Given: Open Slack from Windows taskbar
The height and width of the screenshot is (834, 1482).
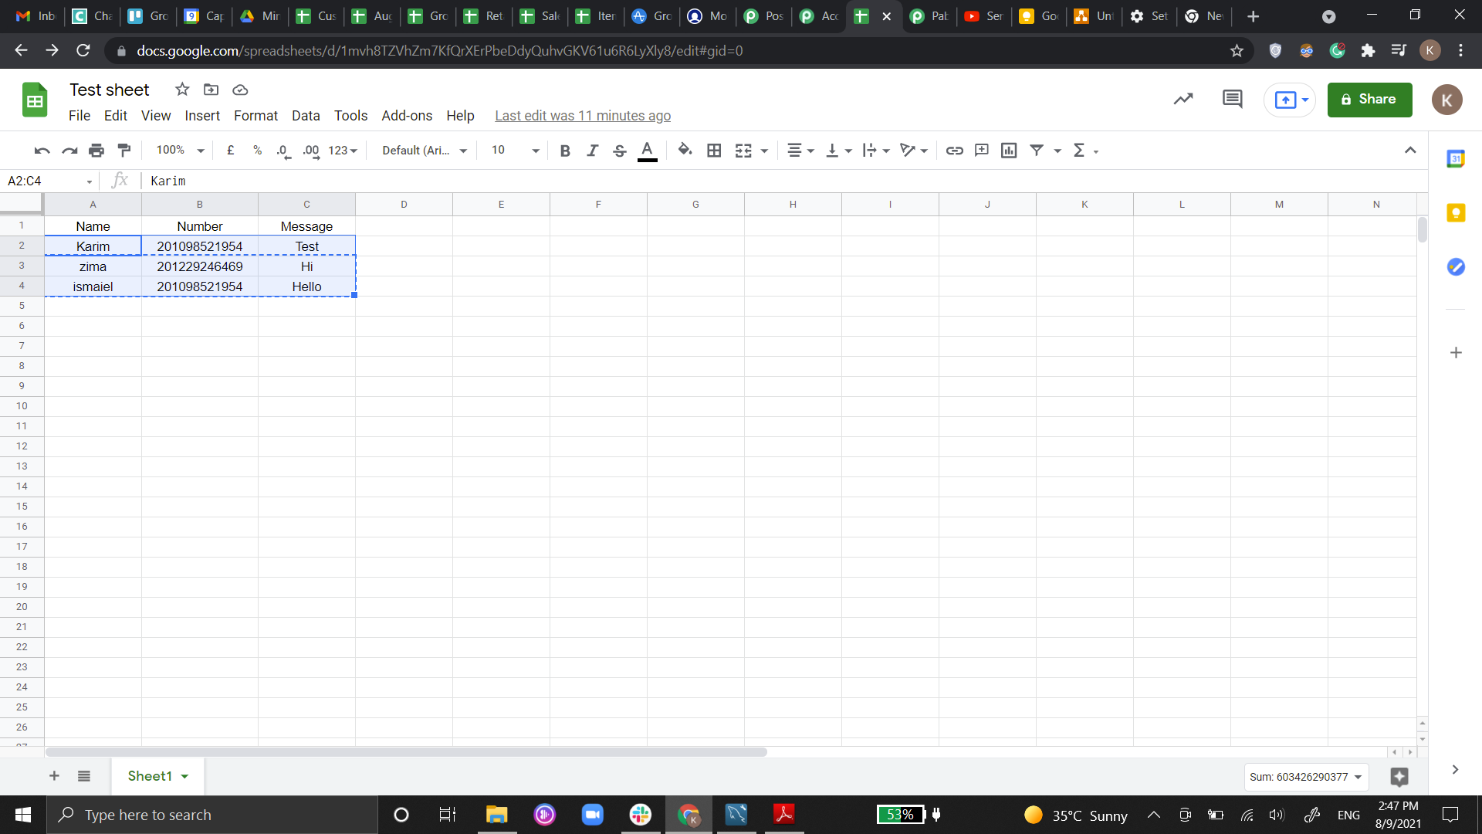Looking at the screenshot, I should pos(640,815).
